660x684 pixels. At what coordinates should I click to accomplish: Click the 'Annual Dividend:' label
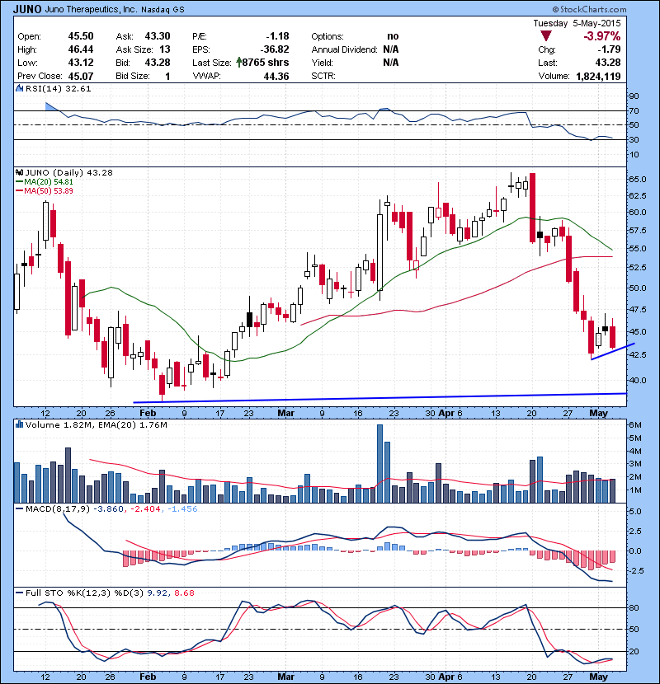344,49
